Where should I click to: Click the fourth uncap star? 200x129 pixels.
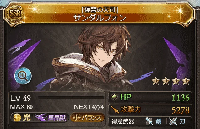(x=186, y=81)
